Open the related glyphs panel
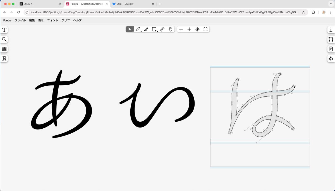The width and height of the screenshot is (335, 191). coord(331,58)
